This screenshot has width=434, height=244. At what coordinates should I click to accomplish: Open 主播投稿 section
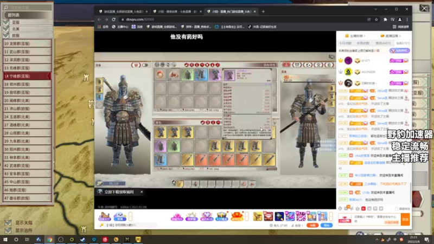[355, 36]
